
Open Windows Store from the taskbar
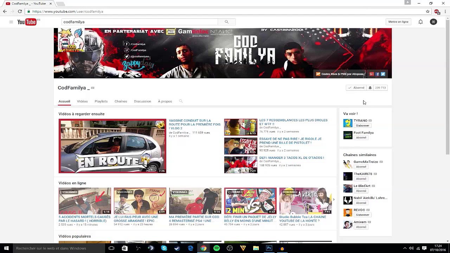pos(124,248)
